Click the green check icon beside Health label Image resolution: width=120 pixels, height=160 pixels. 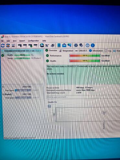pyautogui.click(x=47, y=61)
